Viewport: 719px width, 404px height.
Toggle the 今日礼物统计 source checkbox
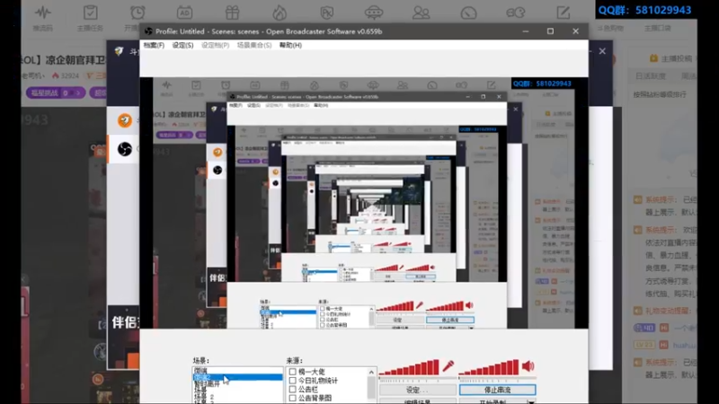click(293, 381)
